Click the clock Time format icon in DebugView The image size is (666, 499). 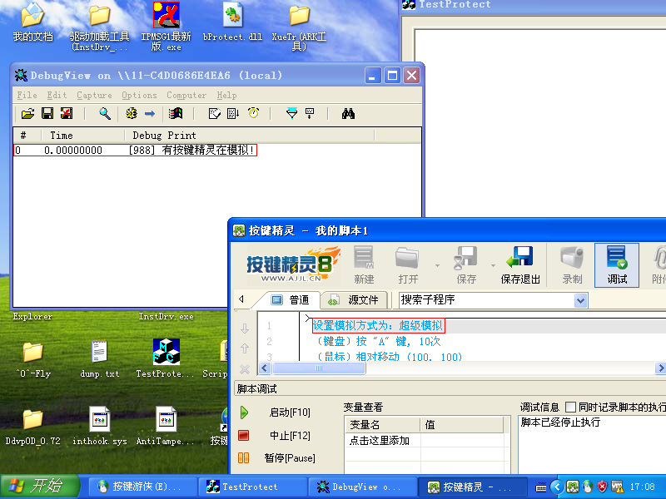[254, 113]
